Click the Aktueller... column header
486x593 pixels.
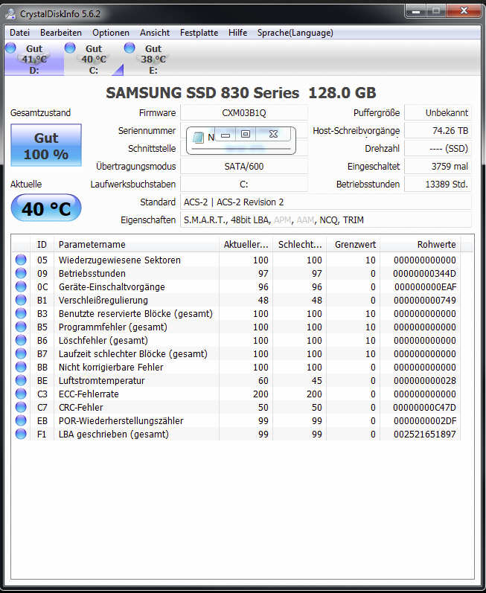(246, 244)
